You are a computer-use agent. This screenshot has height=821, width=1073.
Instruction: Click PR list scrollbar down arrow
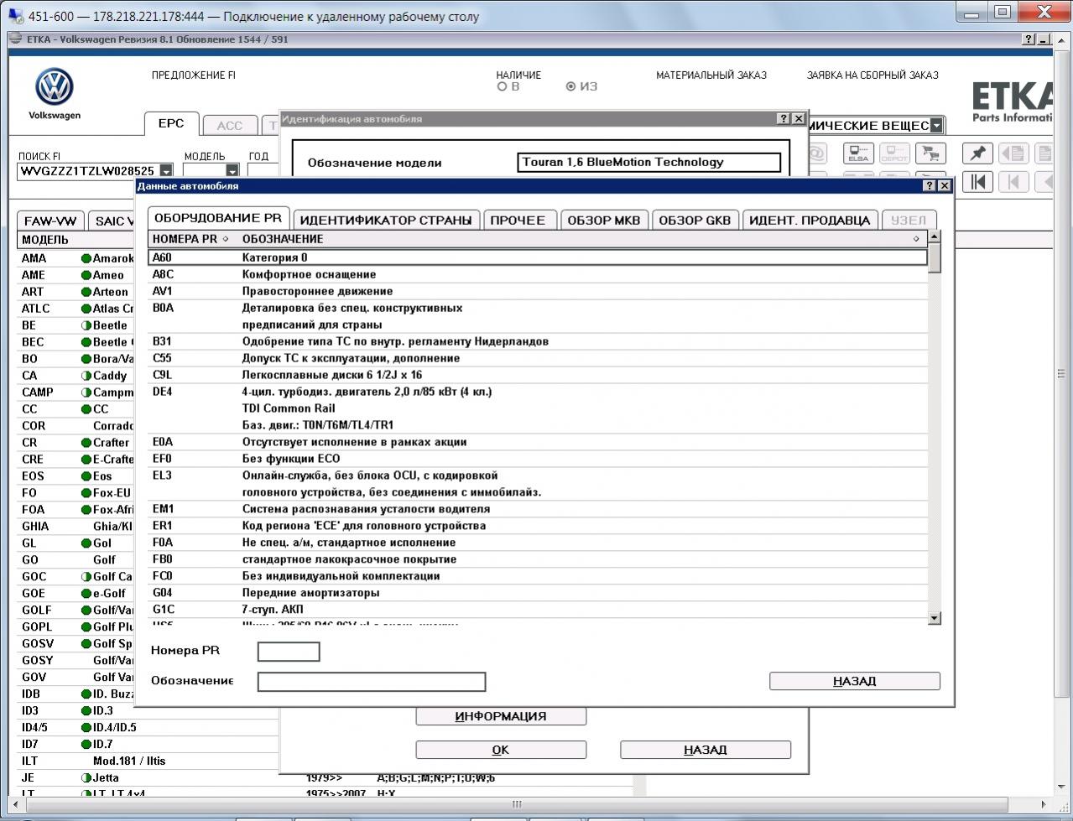coord(935,618)
